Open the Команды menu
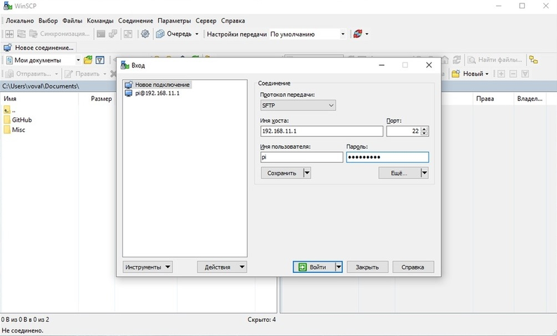 [x=100, y=21]
